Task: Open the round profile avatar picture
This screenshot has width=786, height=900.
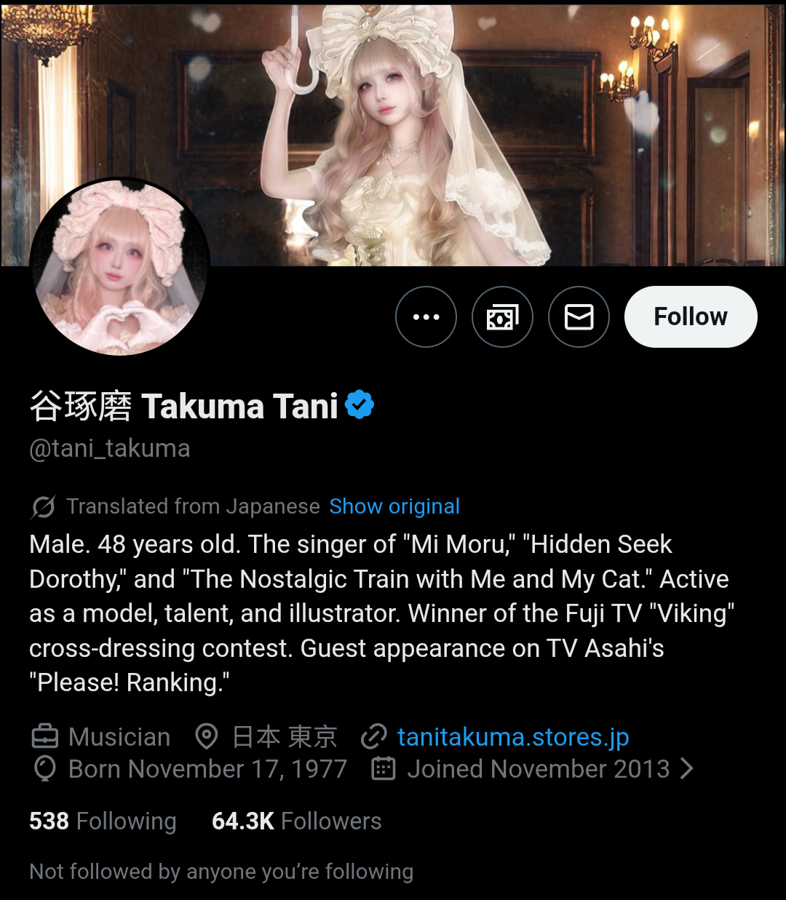Action: pyautogui.click(x=119, y=267)
